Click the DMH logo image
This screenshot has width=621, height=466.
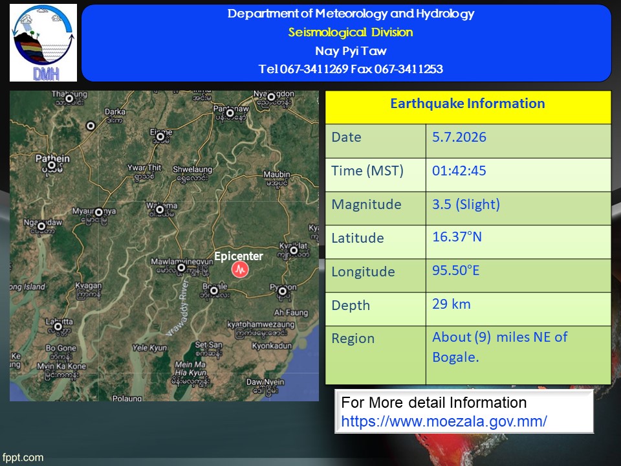click(x=43, y=43)
